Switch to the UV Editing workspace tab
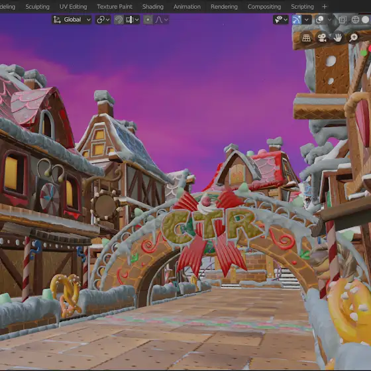This screenshot has width=371, height=371. [73, 7]
